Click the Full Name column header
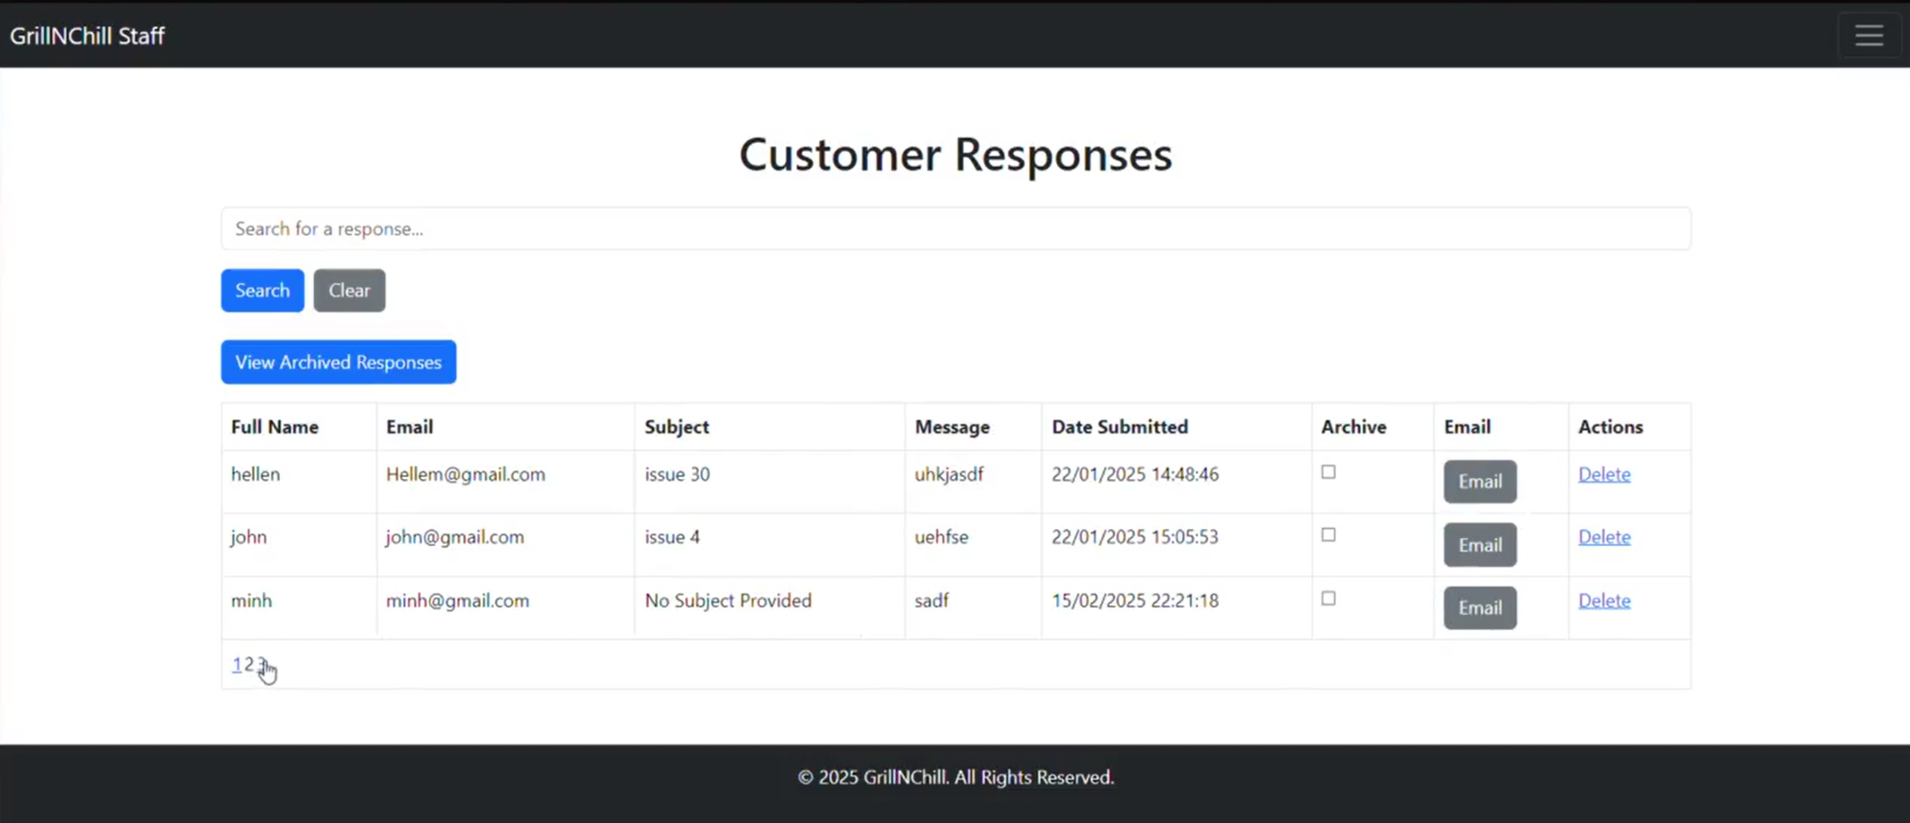Viewport: 1910px width, 823px height. [275, 427]
